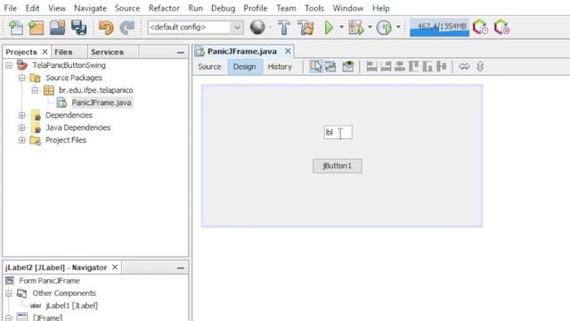This screenshot has height=321, width=570.
Task: Click the Open Project folder icon
Action: [57, 28]
